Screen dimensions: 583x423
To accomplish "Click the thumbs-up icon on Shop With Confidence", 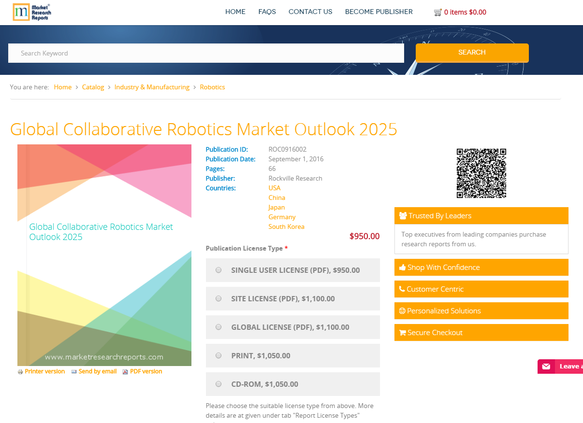I will click(x=402, y=267).
